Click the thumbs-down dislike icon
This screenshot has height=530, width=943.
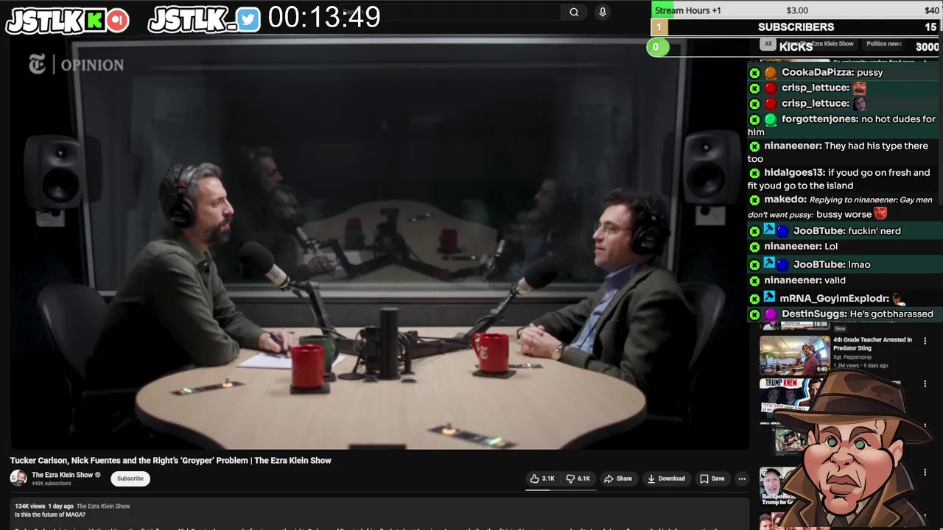(x=570, y=478)
